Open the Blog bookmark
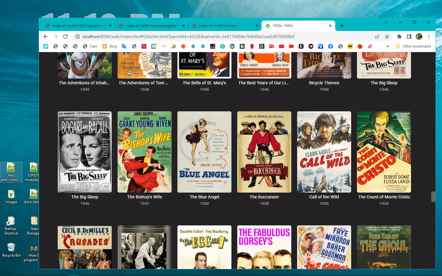This screenshot has width=442, height=276. [x=110, y=46]
